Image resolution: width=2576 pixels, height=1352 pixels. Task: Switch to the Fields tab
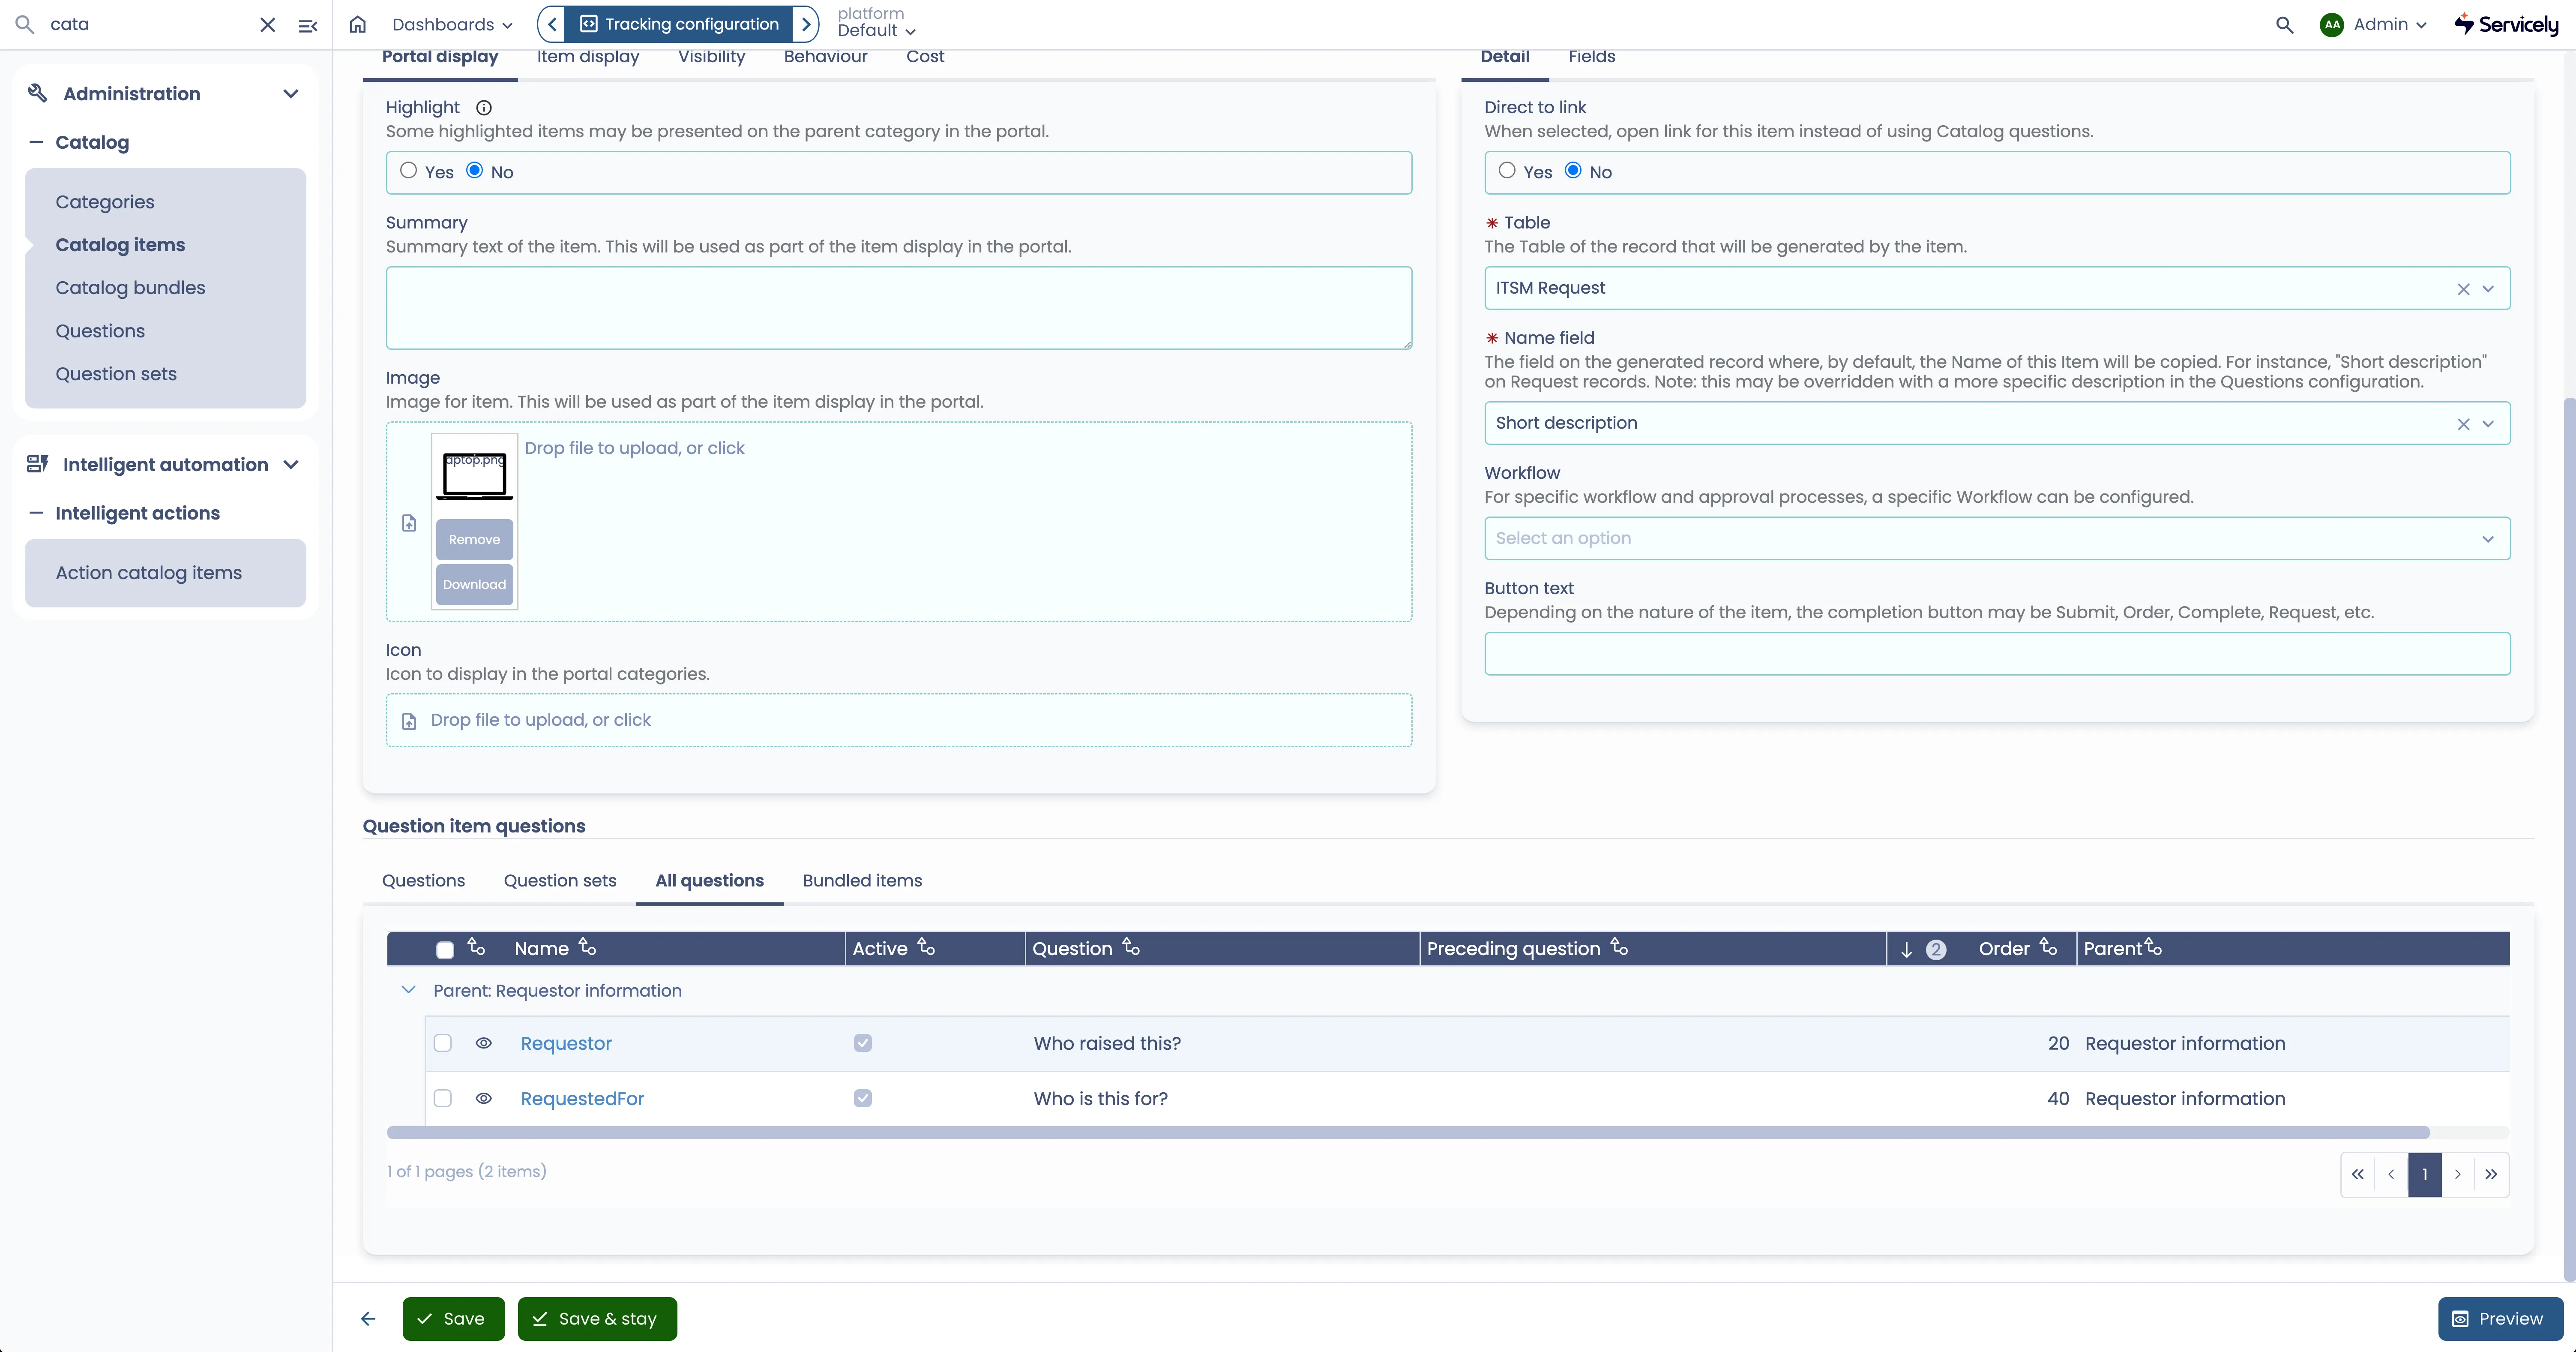(x=1591, y=57)
